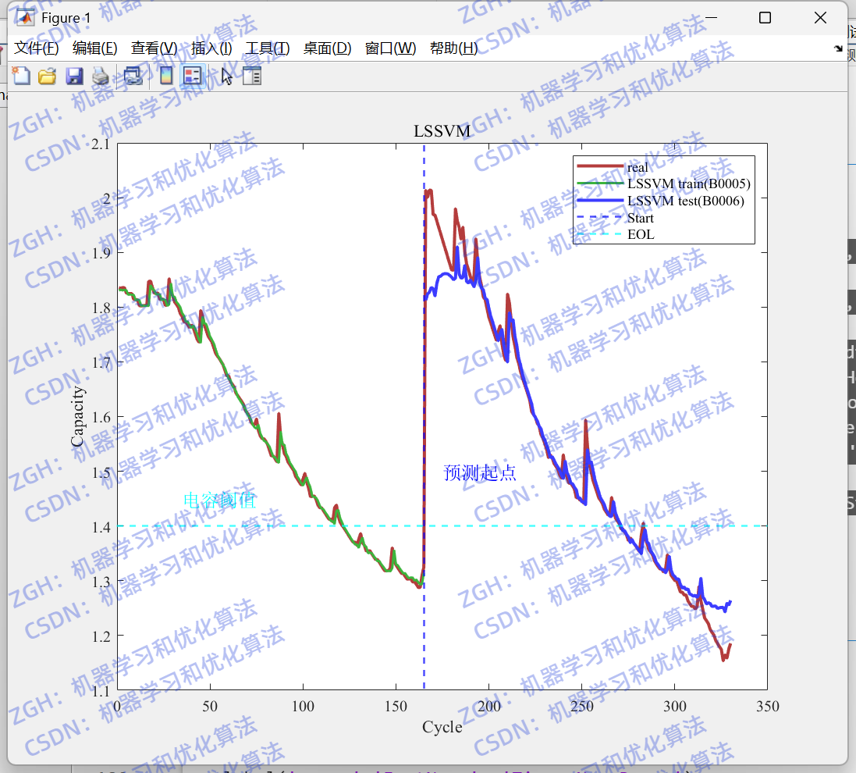Click the Cycle x-axis label
This screenshot has height=773, width=856.
point(442,727)
